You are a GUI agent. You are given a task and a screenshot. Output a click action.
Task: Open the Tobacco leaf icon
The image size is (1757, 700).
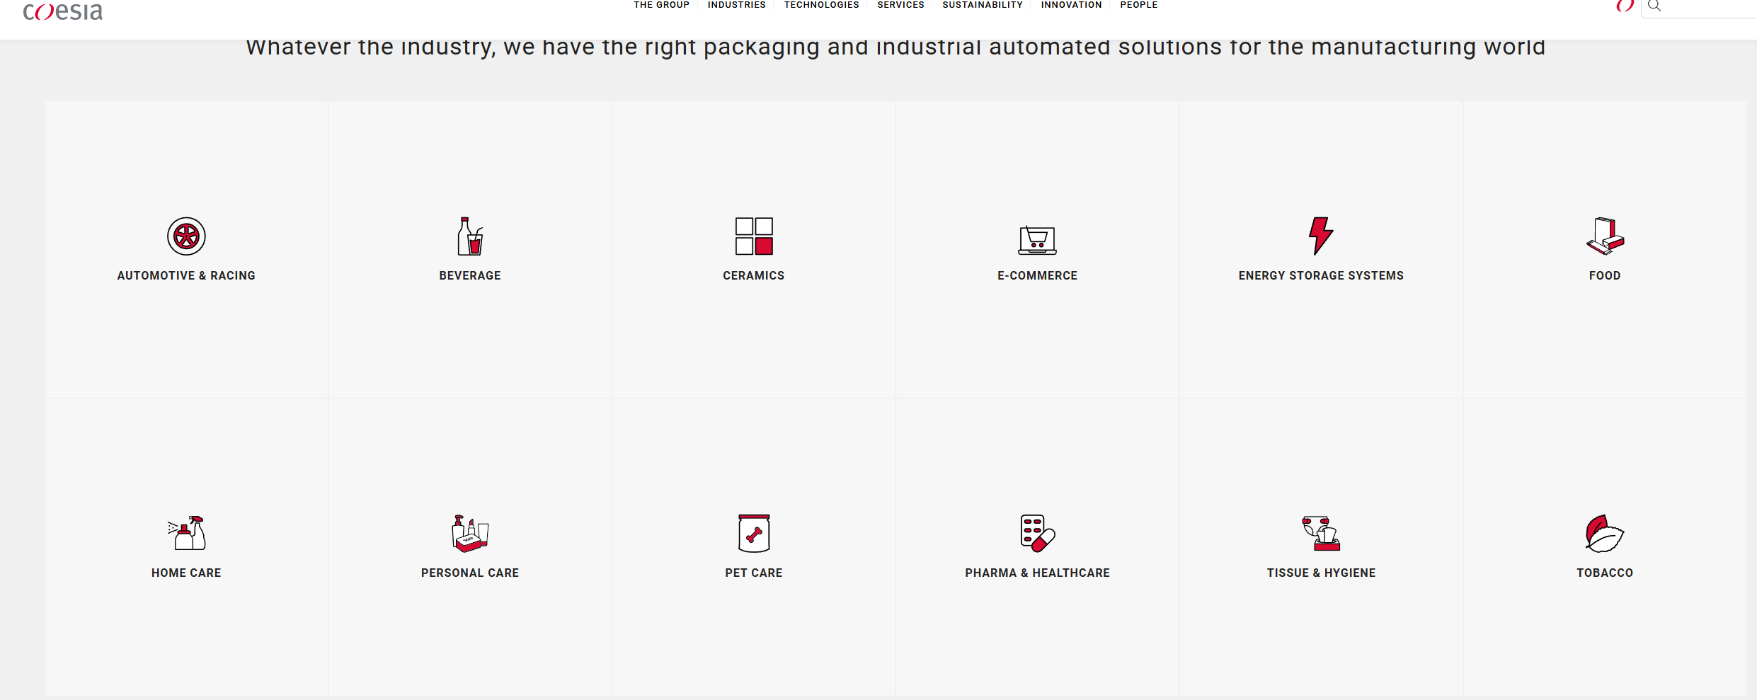coord(1604,533)
